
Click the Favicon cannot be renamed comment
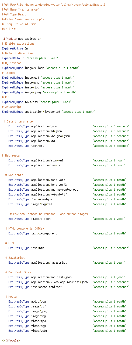(49, 214)
